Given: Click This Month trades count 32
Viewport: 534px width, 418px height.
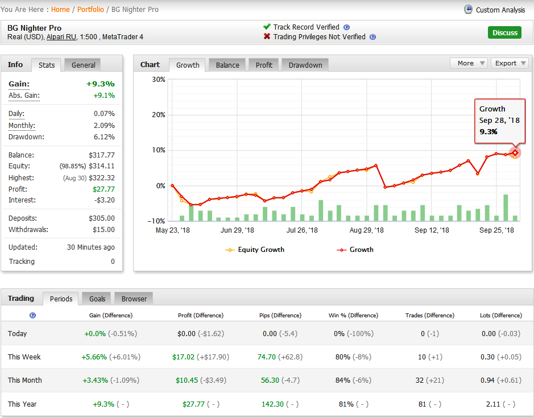Looking at the screenshot, I should point(420,380).
